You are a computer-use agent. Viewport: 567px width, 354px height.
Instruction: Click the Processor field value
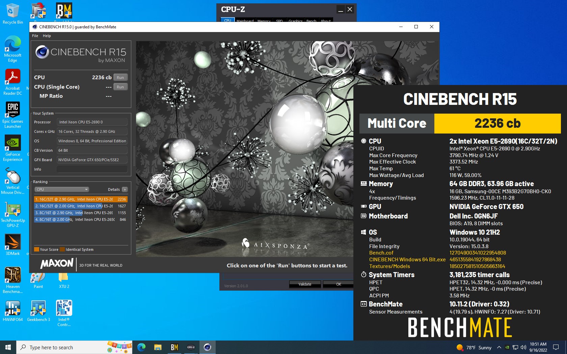click(92, 122)
